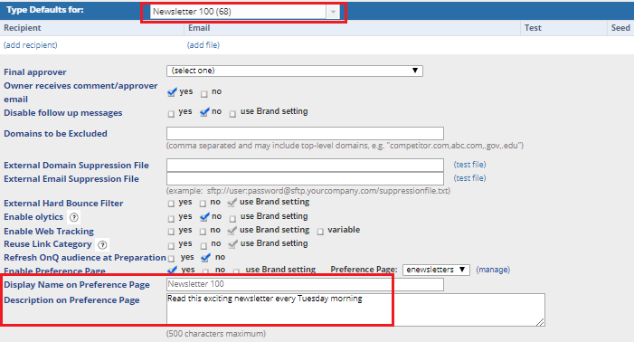
Task: Click the Display Name on Preference Page field
Action: point(305,284)
